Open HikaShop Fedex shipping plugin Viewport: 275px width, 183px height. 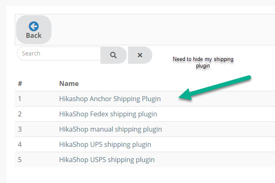coord(108,114)
